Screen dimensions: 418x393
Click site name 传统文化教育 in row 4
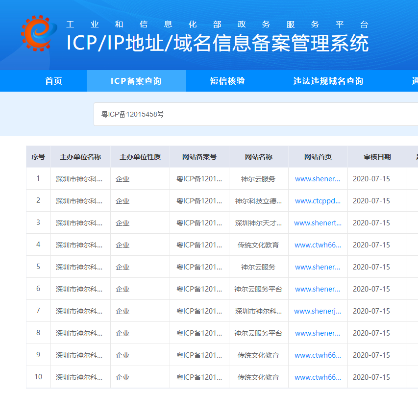[x=258, y=245]
